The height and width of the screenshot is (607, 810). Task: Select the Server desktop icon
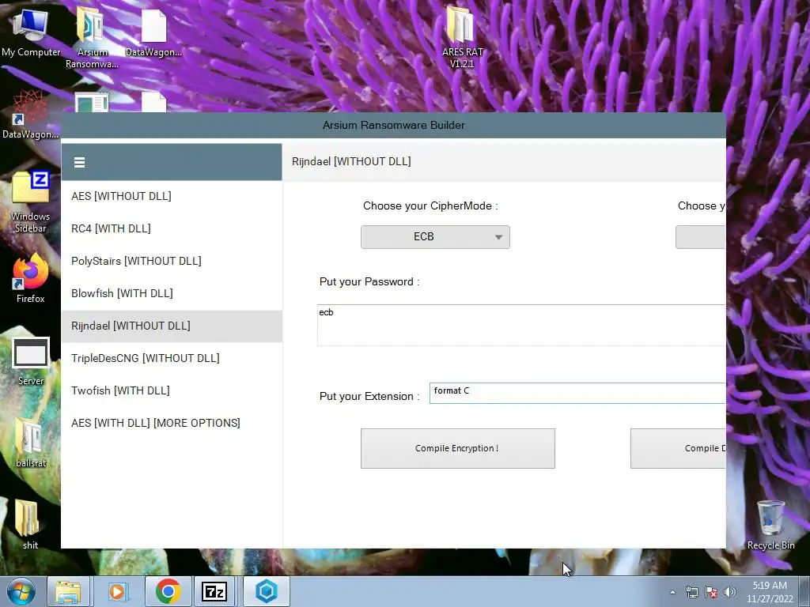click(31, 361)
